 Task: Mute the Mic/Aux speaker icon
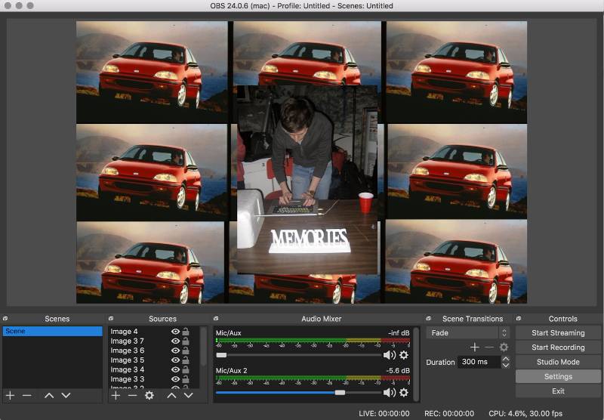click(x=390, y=355)
